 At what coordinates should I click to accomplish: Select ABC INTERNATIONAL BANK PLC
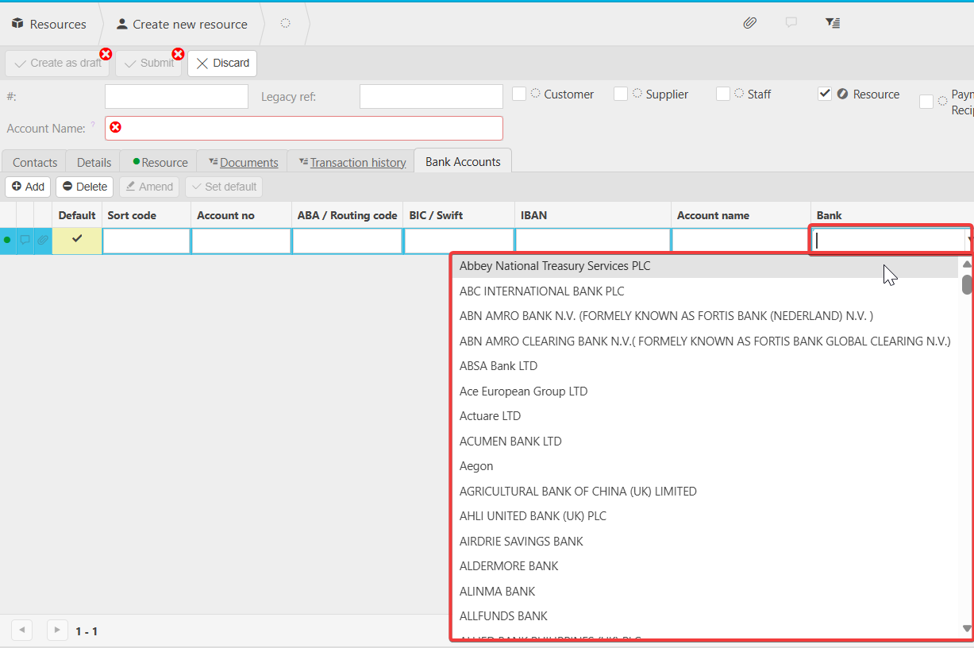705,291
